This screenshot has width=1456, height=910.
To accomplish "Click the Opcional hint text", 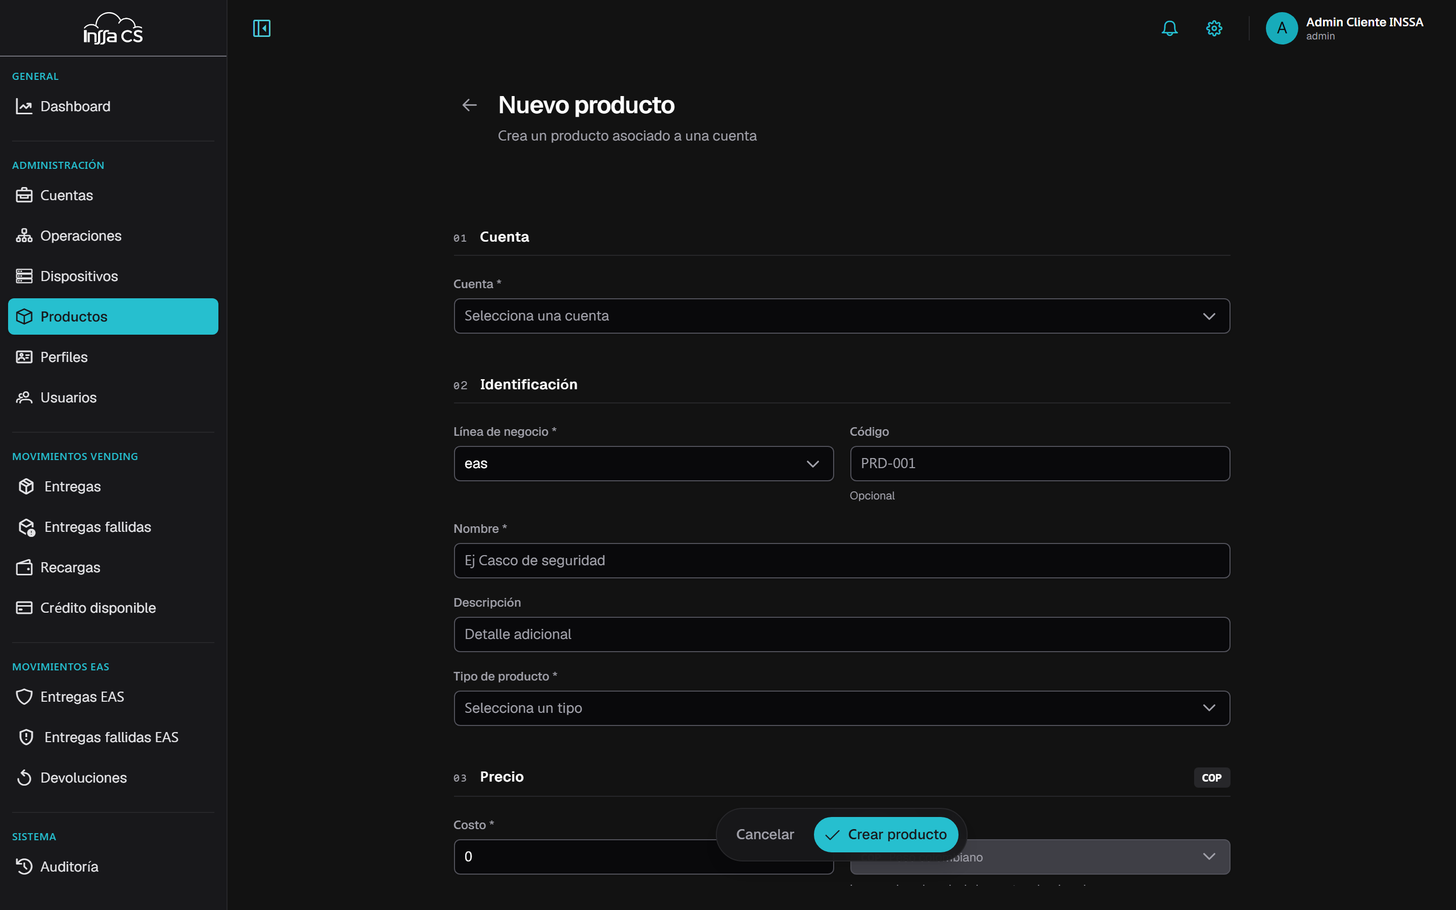I will click(x=872, y=496).
